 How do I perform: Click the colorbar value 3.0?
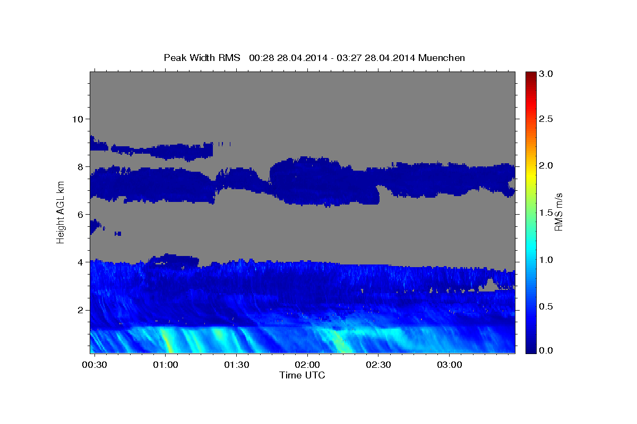[546, 74]
